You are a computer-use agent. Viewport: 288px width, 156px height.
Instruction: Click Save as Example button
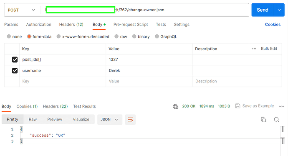(255, 106)
